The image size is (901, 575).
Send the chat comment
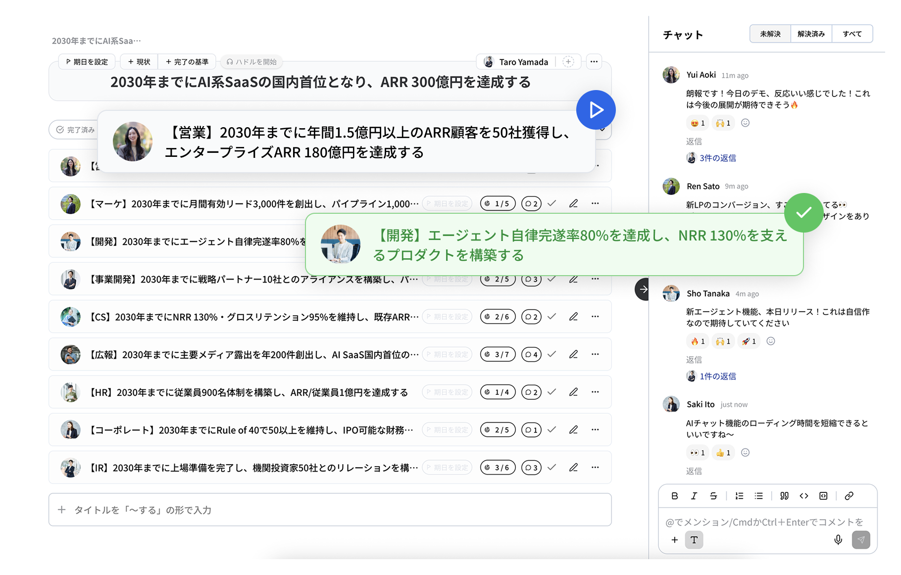click(x=861, y=540)
